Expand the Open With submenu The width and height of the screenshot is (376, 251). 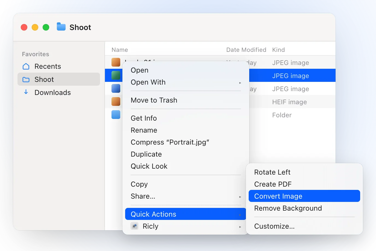[x=186, y=82]
